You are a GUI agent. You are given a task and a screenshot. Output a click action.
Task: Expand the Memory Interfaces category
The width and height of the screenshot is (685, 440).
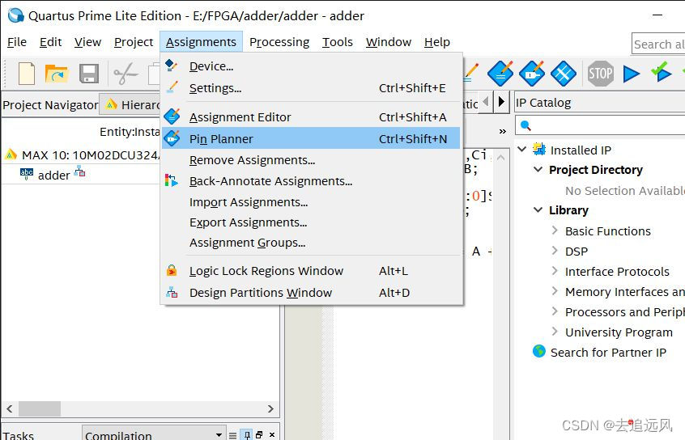click(x=555, y=290)
